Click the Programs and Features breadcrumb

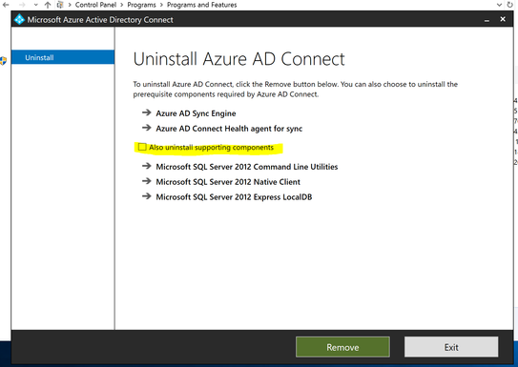(202, 5)
